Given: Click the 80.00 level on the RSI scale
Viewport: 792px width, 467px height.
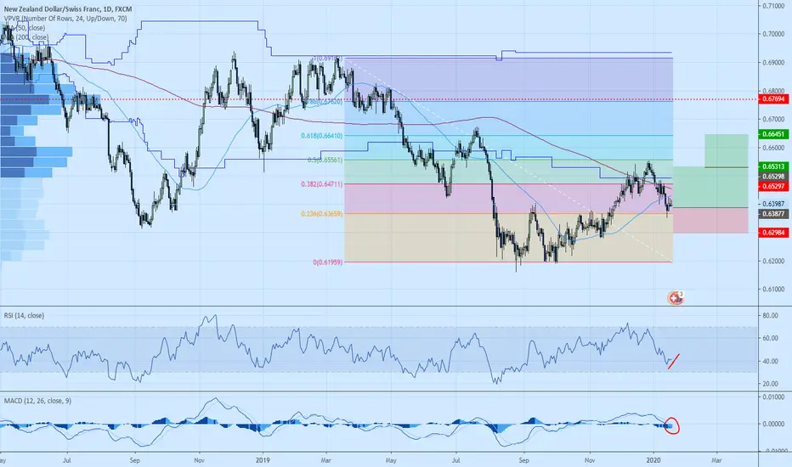Looking at the screenshot, I should point(770,316).
